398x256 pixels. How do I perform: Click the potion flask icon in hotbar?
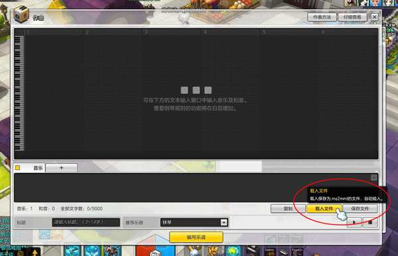click(x=194, y=251)
